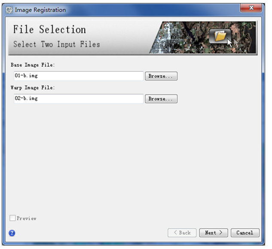Click the blue help question mark icon

12,233
